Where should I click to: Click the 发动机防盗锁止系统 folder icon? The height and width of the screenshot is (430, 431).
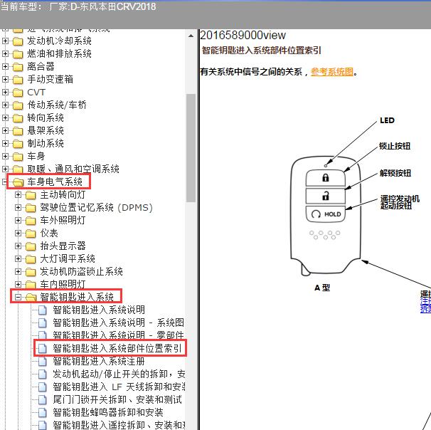pos(31,272)
